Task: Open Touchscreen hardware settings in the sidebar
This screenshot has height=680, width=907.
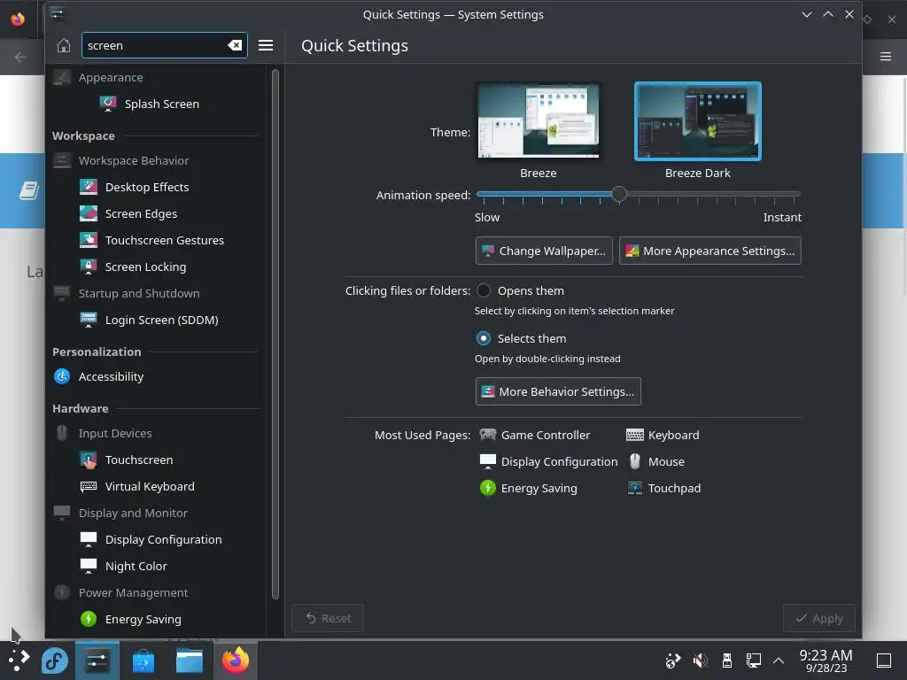Action: [154, 460]
